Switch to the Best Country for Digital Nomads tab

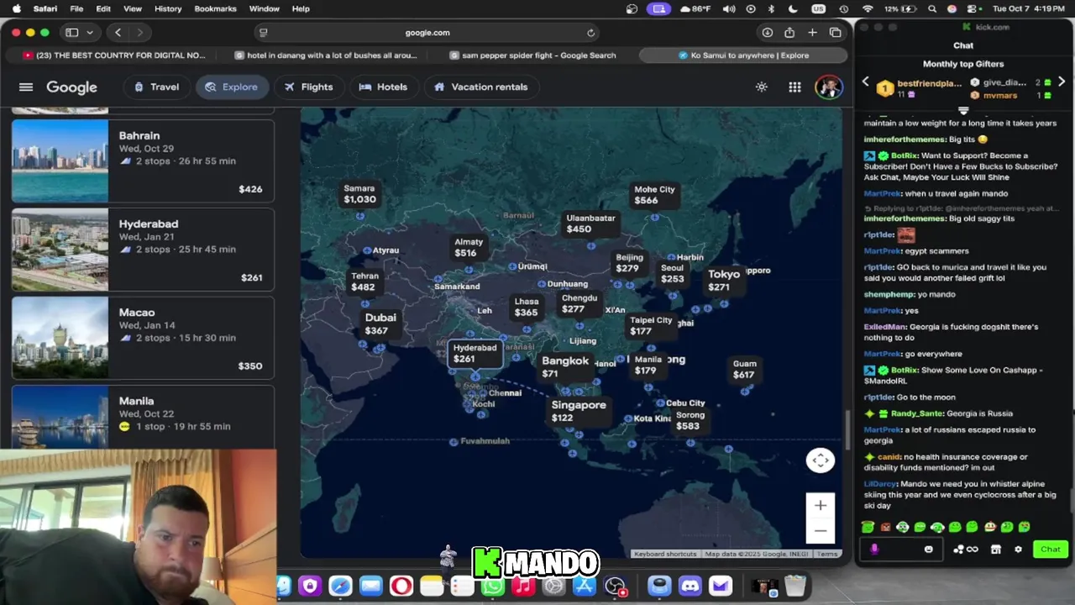pos(114,55)
